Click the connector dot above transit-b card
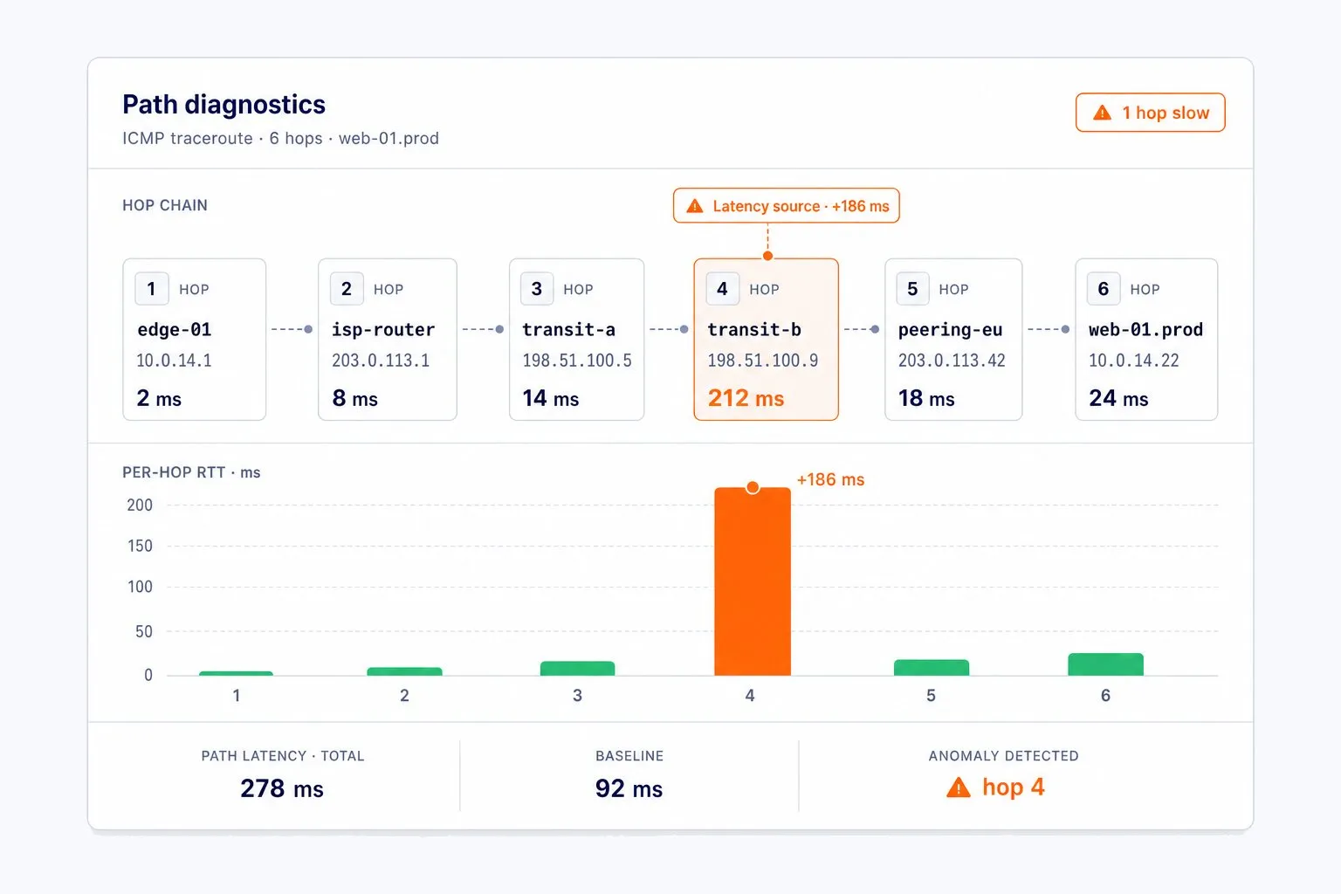Screen dimensions: 1341x894 click(767, 256)
